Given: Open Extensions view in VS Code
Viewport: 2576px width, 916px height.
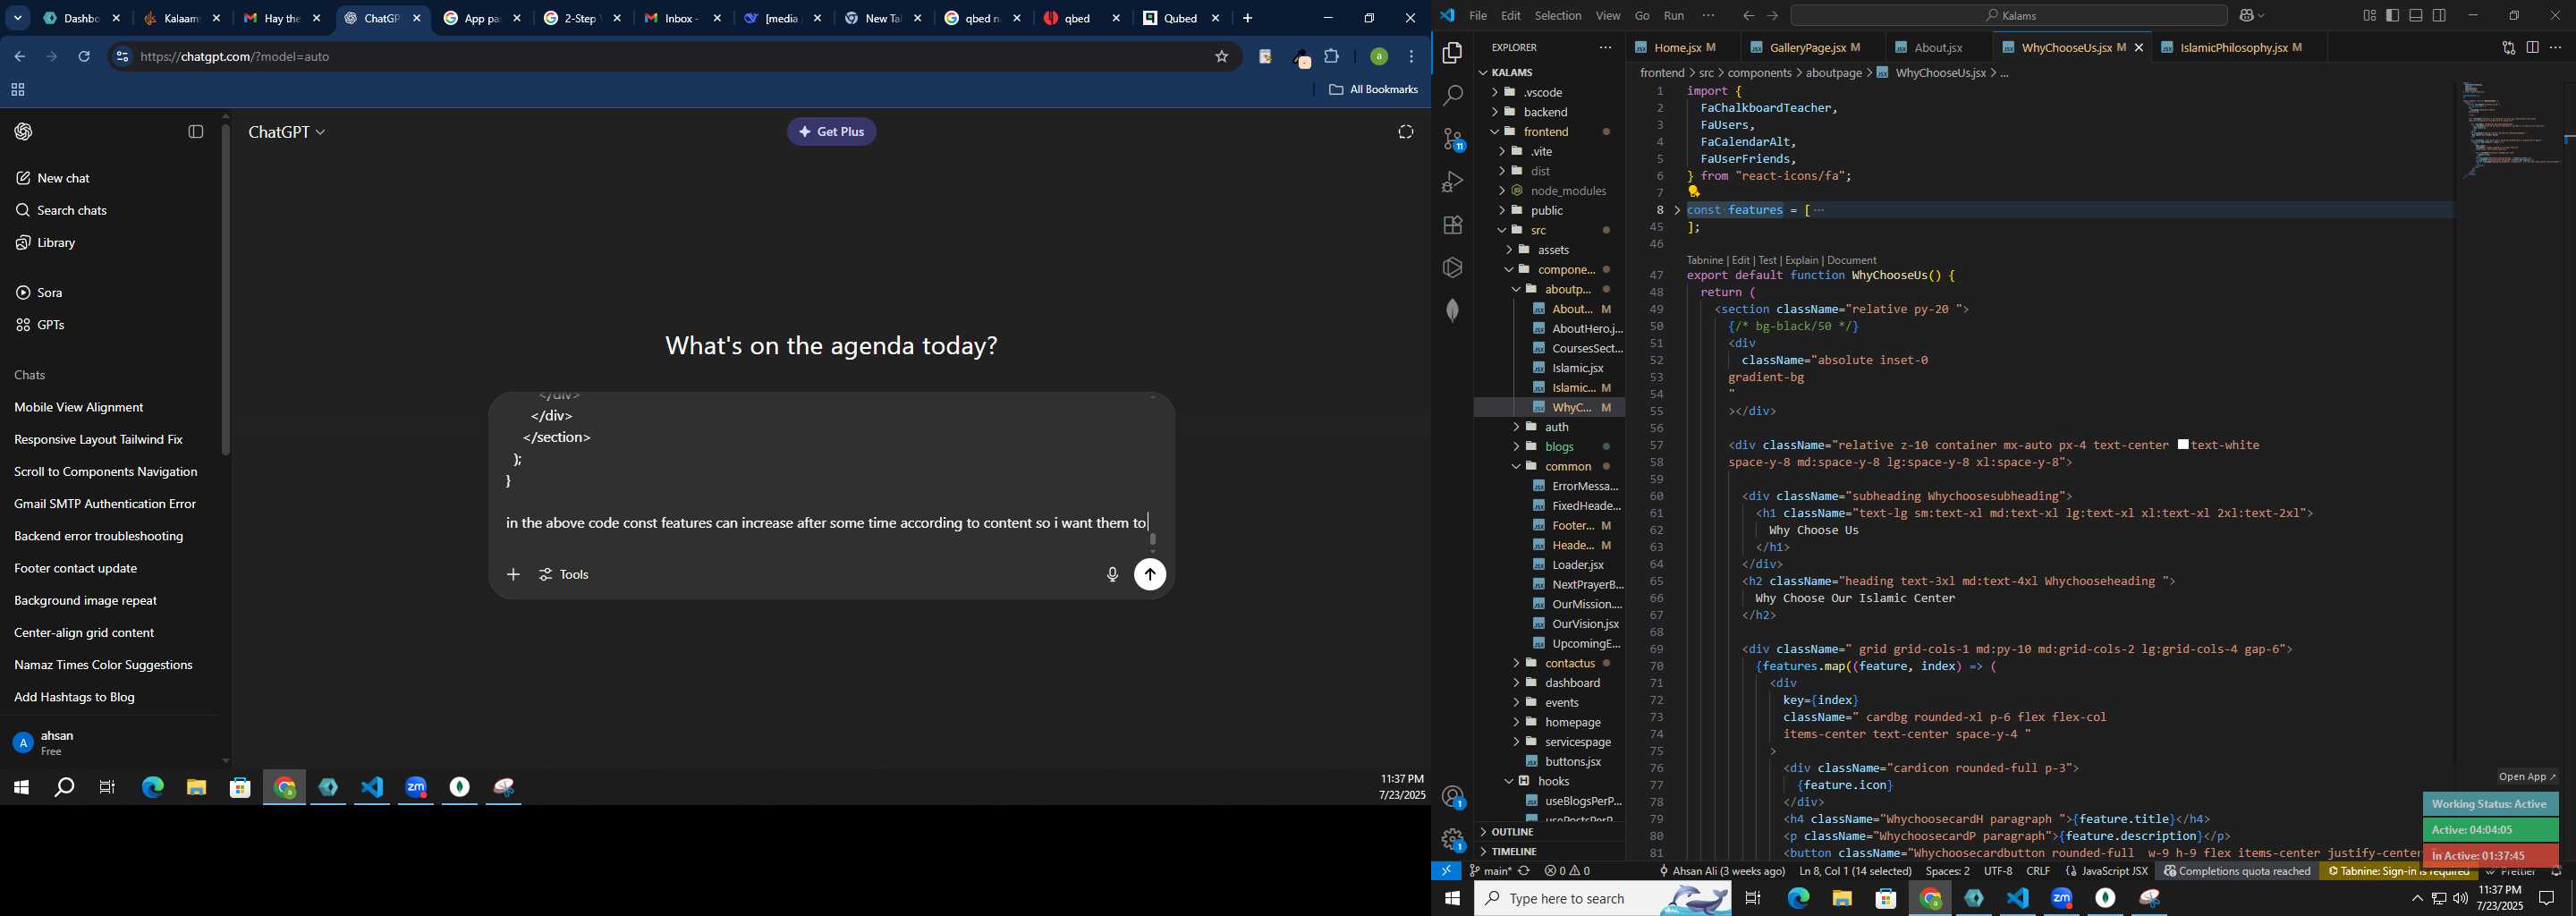Looking at the screenshot, I should tap(1453, 225).
